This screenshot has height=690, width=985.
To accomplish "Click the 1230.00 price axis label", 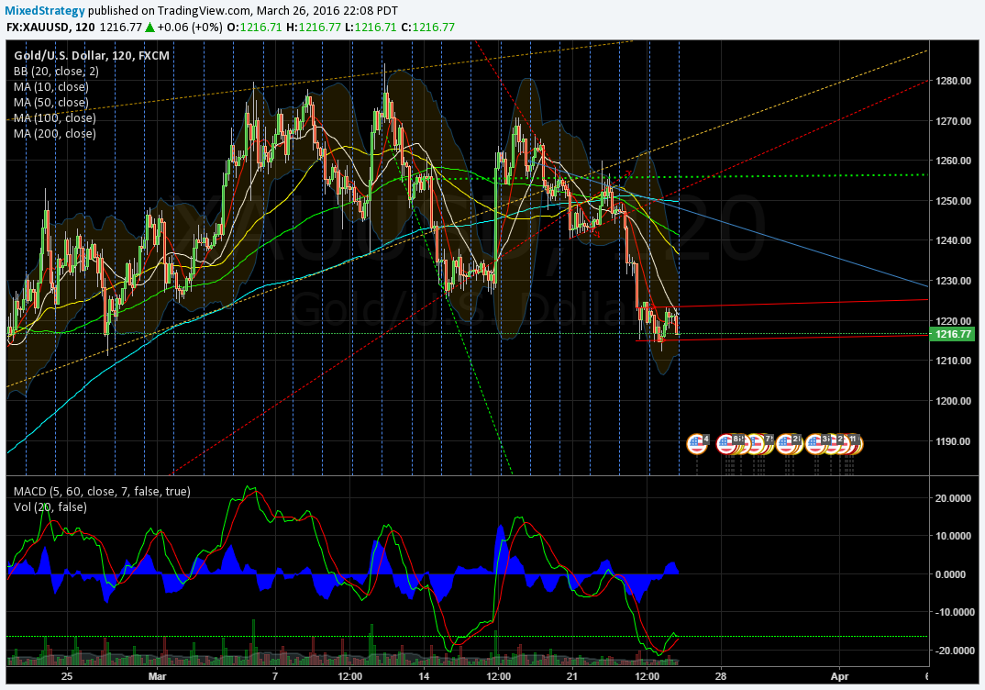I will pyautogui.click(x=953, y=281).
